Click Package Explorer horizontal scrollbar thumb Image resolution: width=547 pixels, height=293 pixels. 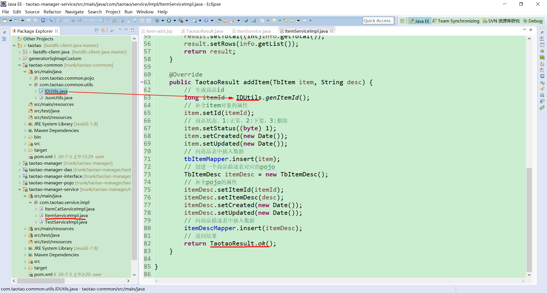pos(41,281)
